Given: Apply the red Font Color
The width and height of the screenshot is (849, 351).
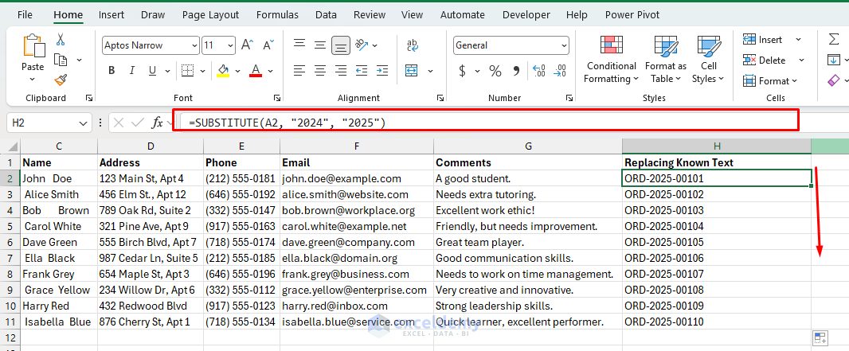Looking at the screenshot, I should tap(256, 71).
